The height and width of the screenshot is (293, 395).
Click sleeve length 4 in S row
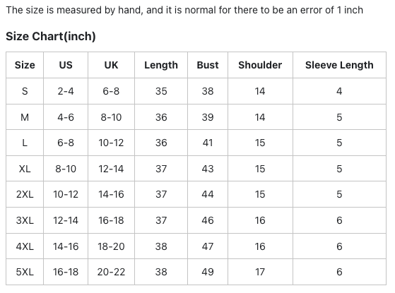tap(339, 91)
